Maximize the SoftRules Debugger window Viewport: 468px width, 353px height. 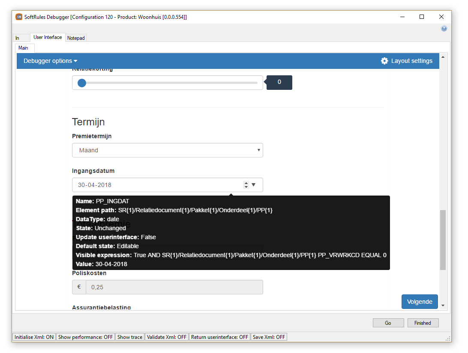pos(422,17)
